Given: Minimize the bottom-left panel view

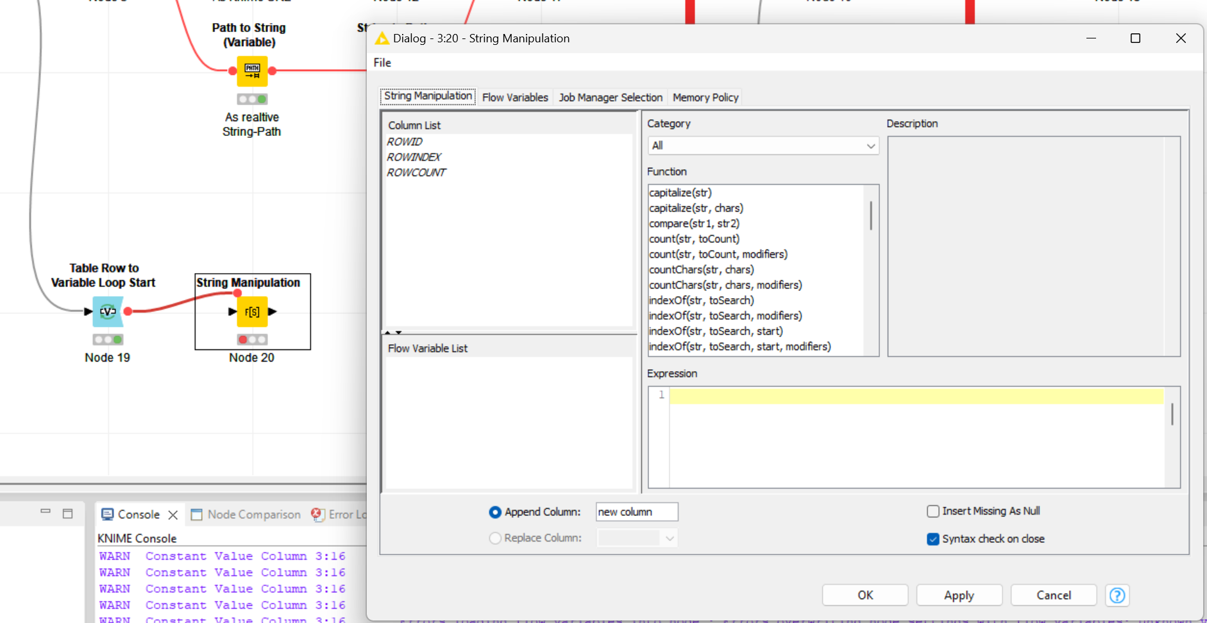Looking at the screenshot, I should tap(46, 511).
